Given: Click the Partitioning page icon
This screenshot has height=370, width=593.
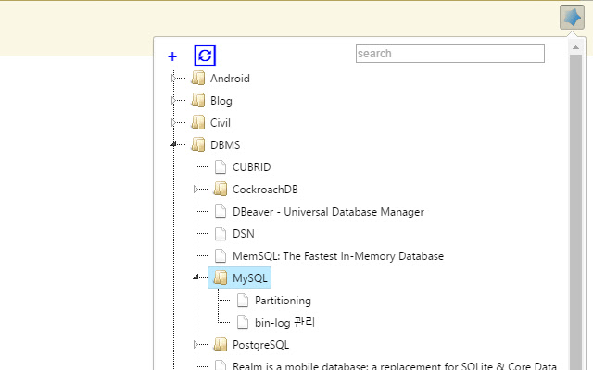Looking at the screenshot, I should (243, 301).
